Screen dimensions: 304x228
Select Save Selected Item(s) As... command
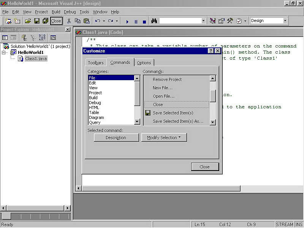[177, 121]
